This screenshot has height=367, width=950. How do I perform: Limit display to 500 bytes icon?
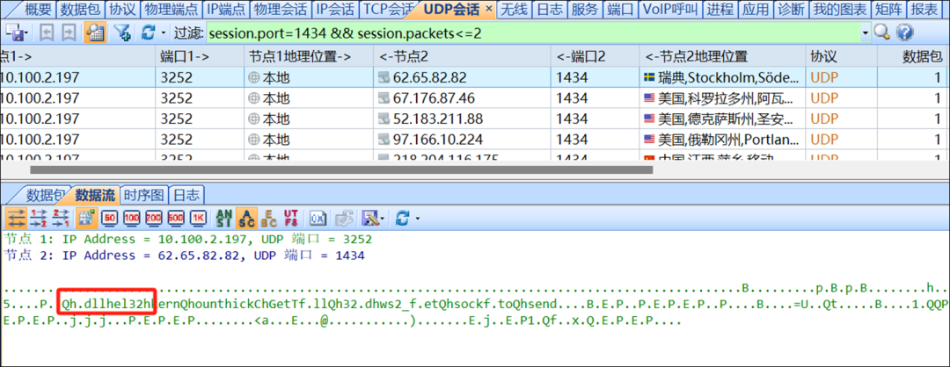[176, 217]
